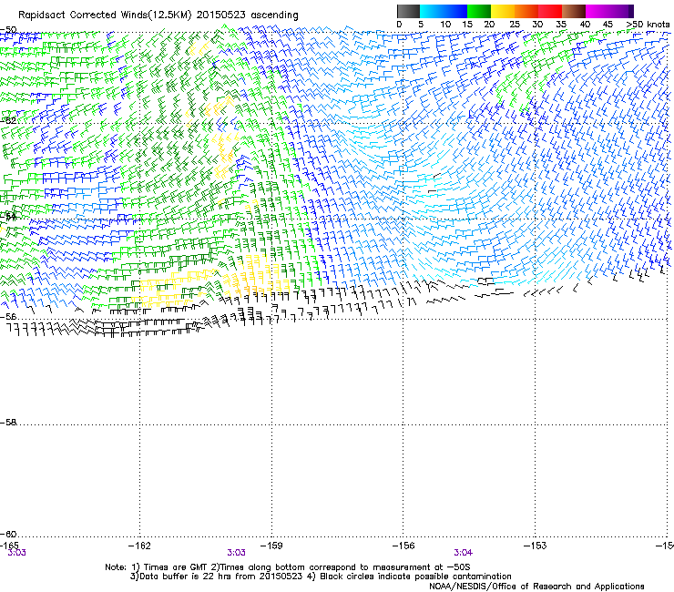
Task: Click the longitude label -159
Action: 271,546
